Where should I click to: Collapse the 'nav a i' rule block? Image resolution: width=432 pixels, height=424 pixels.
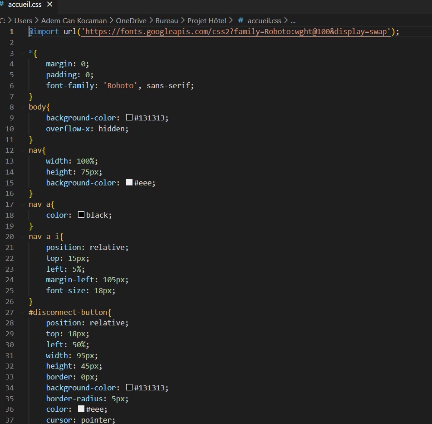coord(23,237)
